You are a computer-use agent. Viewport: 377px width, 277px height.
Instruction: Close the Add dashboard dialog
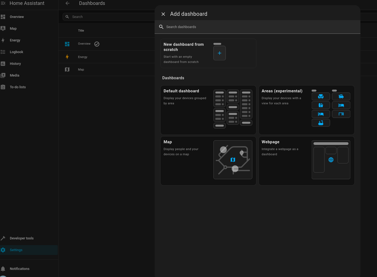(163, 14)
